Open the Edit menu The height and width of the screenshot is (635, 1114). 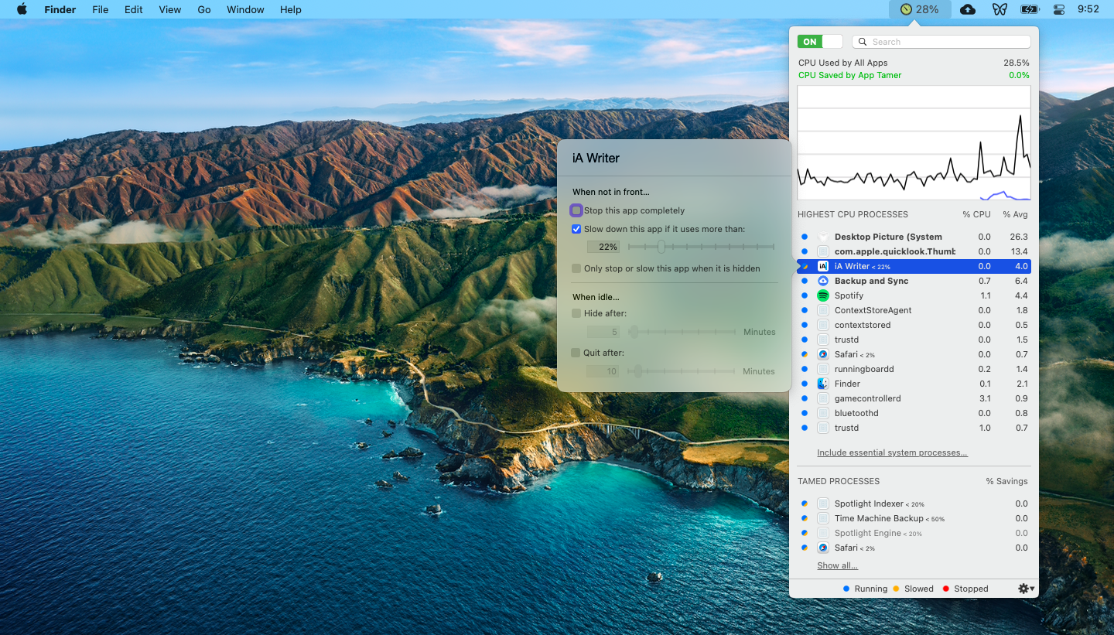(x=134, y=9)
